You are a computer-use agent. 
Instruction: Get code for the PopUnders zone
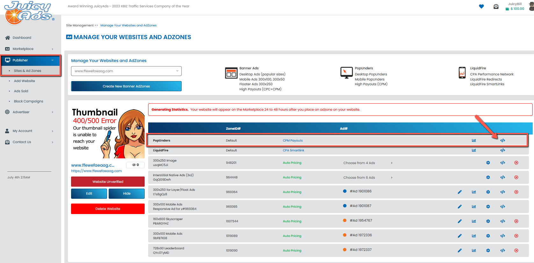click(502, 141)
